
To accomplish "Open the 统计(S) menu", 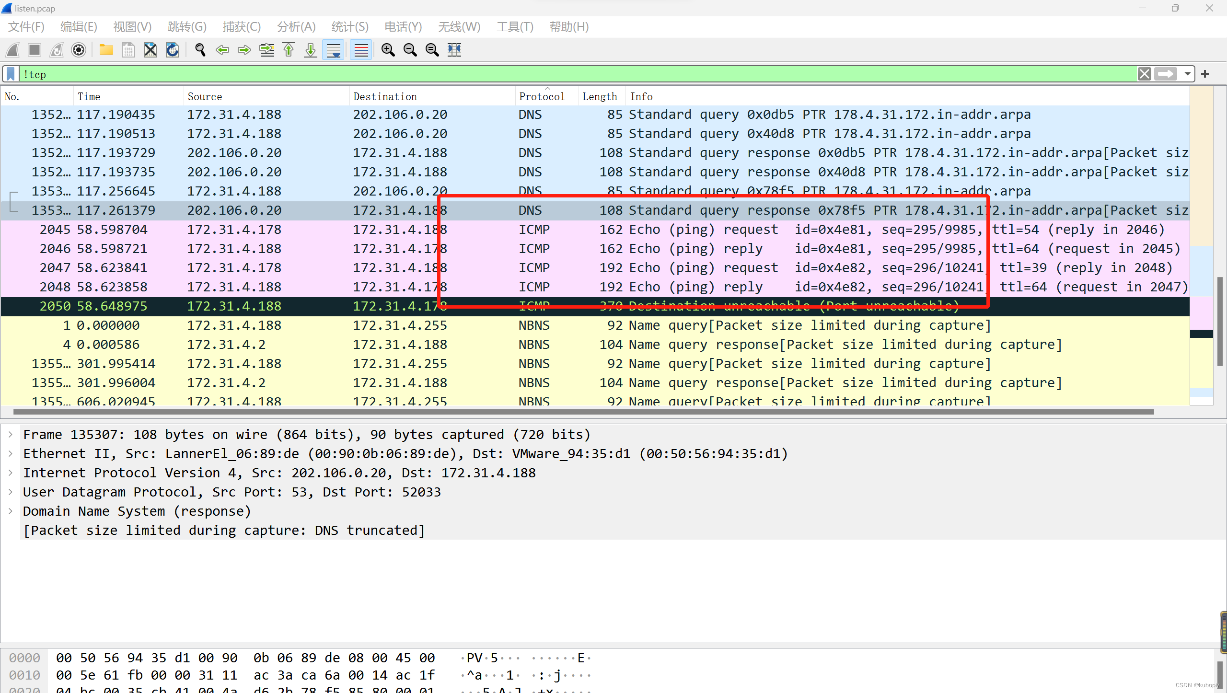I will pos(350,27).
